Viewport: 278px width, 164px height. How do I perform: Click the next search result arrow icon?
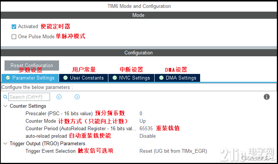[77, 97]
